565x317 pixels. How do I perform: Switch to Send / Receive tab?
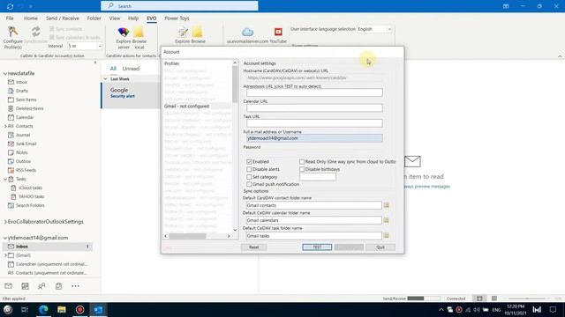(63, 18)
